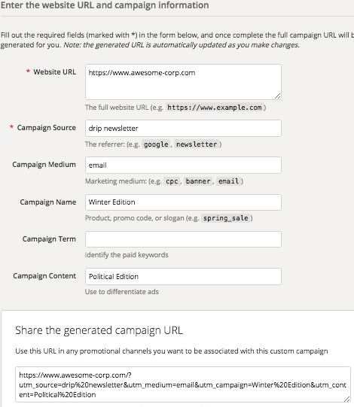Viewport: 354px width, 407px height.
Task: Click the Website URL label
Action: 54,72
